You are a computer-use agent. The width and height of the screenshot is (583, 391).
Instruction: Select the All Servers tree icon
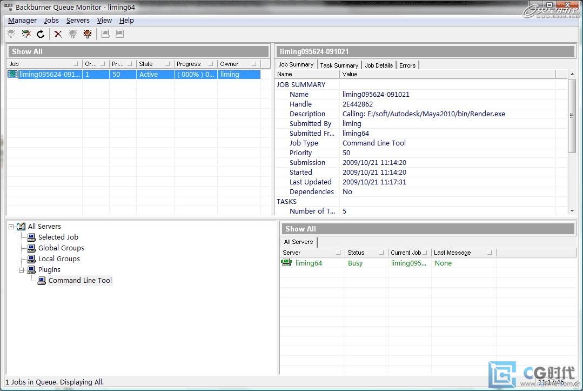tap(21, 226)
